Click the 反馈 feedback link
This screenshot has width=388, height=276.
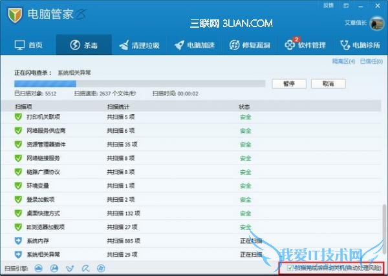[x=329, y=5]
